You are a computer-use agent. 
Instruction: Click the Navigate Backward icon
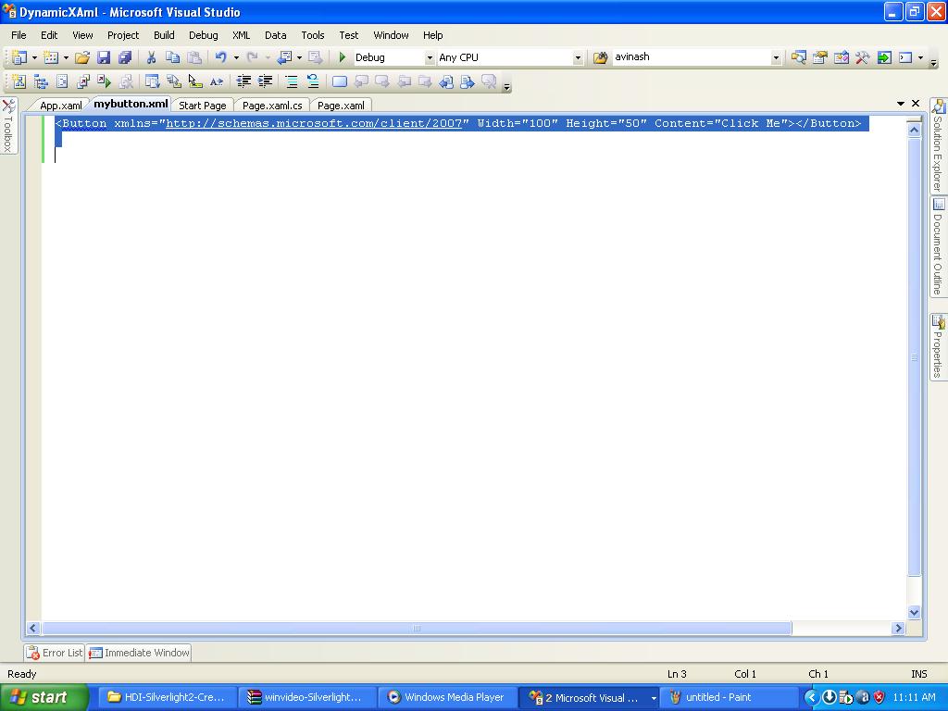coord(284,57)
